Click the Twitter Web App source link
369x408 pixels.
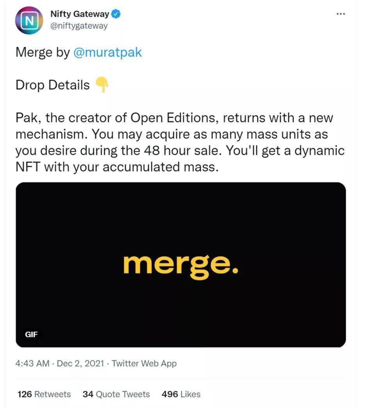144,363
